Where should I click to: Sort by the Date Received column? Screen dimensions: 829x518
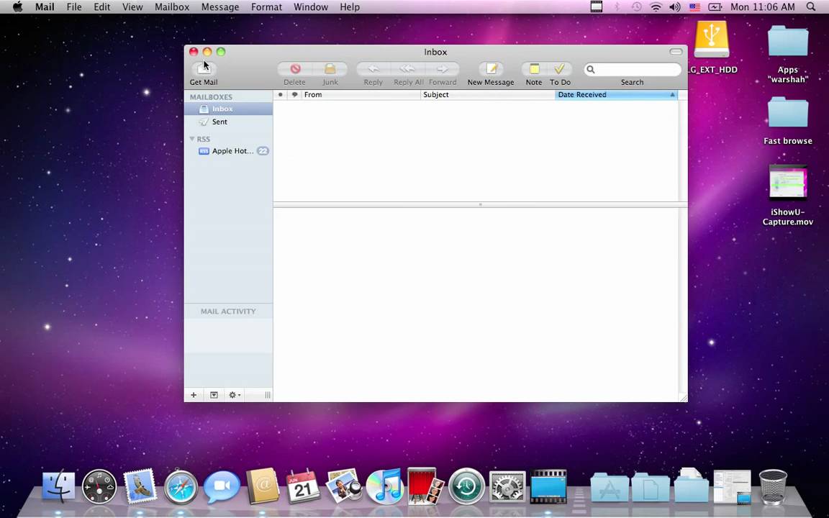tap(617, 95)
